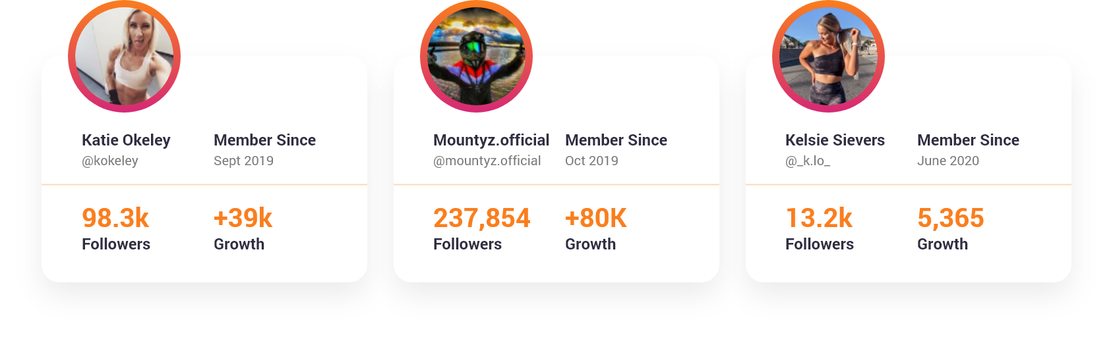Click the Oct 2019 membership date

(x=591, y=161)
